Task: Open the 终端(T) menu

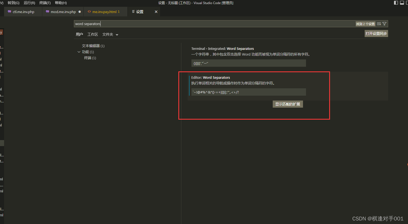Action: pos(45,3)
